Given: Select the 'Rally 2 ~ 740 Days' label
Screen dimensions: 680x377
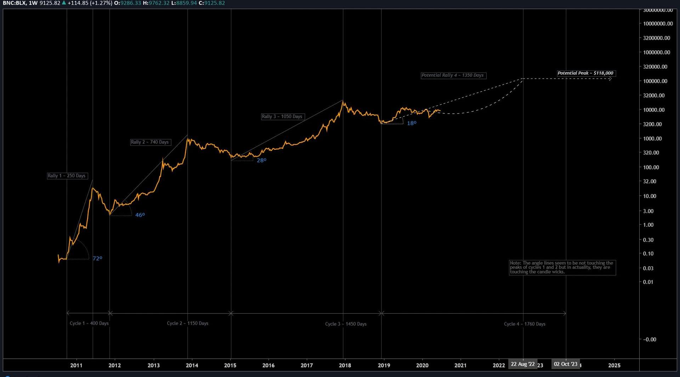Looking at the screenshot, I should click(x=150, y=142).
